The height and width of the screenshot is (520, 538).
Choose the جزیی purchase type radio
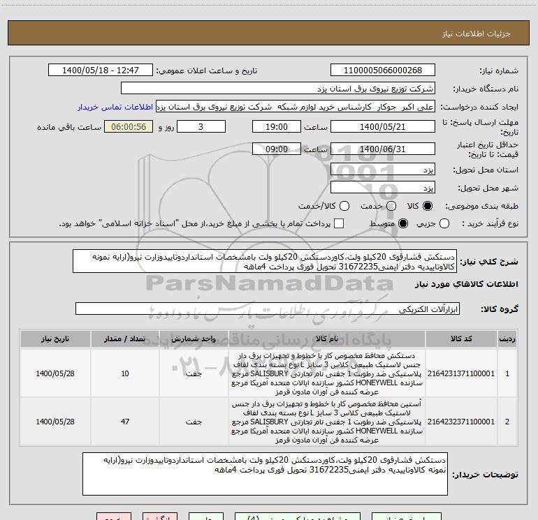pos(444,223)
